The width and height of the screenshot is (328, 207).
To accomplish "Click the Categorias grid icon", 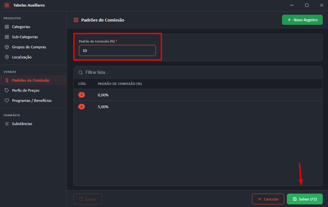I will (7, 27).
